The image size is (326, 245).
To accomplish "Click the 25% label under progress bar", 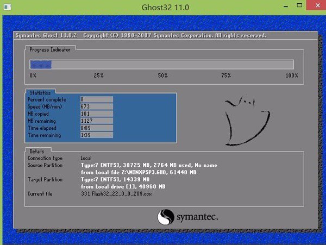I will pyautogui.click(x=98, y=76).
